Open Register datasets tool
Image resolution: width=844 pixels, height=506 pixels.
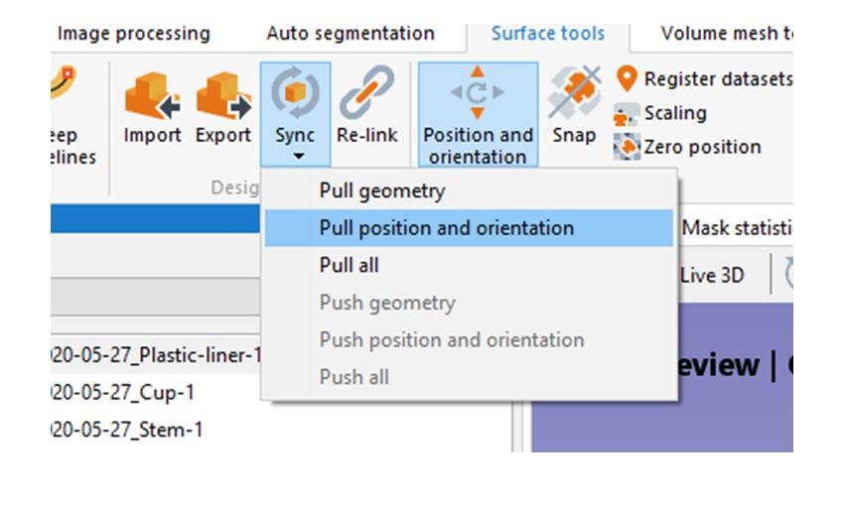click(705, 79)
